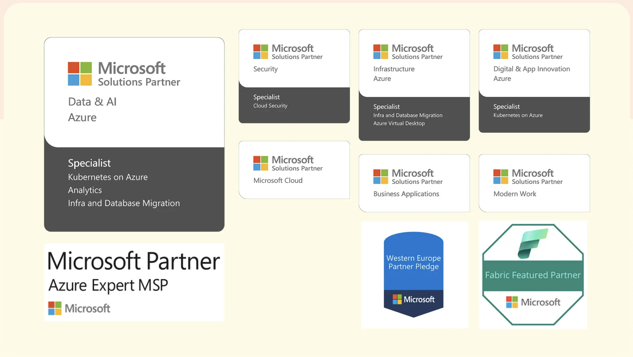Click the Azure Expert MSP text
The image size is (633, 357).
point(108,285)
